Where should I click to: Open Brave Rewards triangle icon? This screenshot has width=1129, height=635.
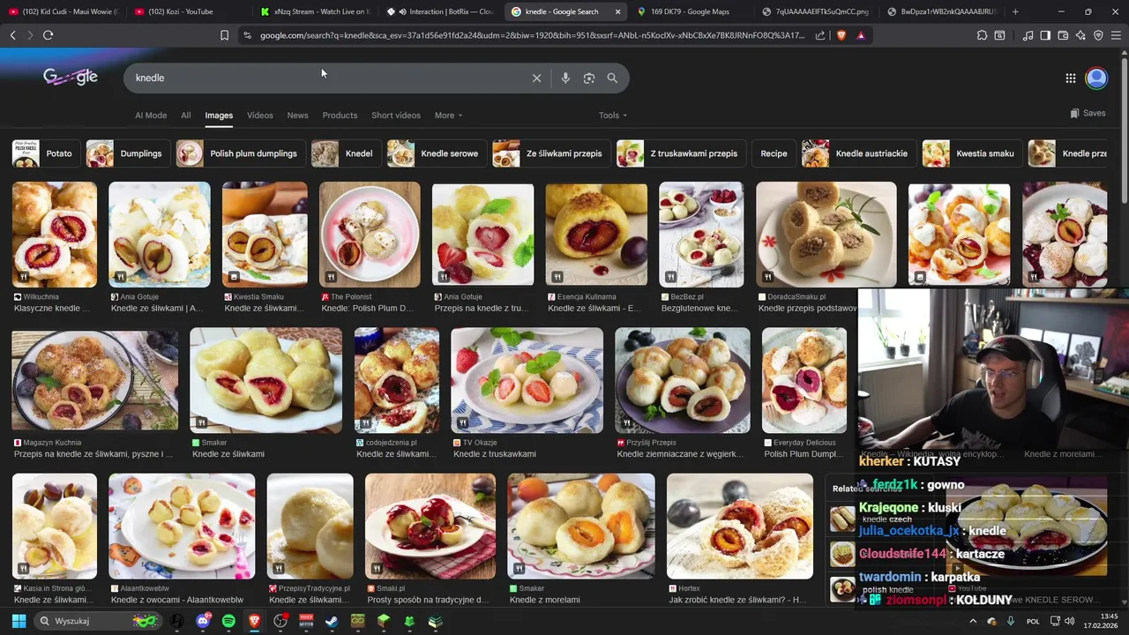[861, 35]
